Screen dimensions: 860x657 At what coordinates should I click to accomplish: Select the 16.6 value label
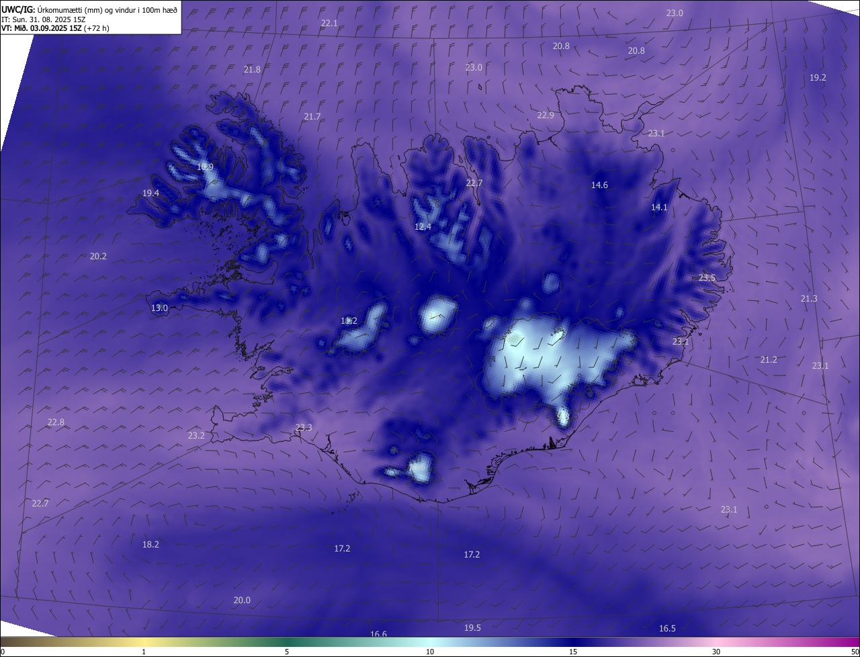coord(378,634)
